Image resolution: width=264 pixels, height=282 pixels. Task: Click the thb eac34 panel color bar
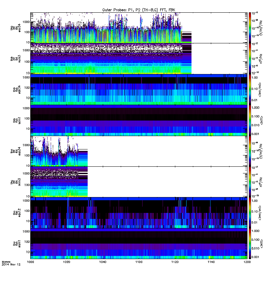click(250, 28)
